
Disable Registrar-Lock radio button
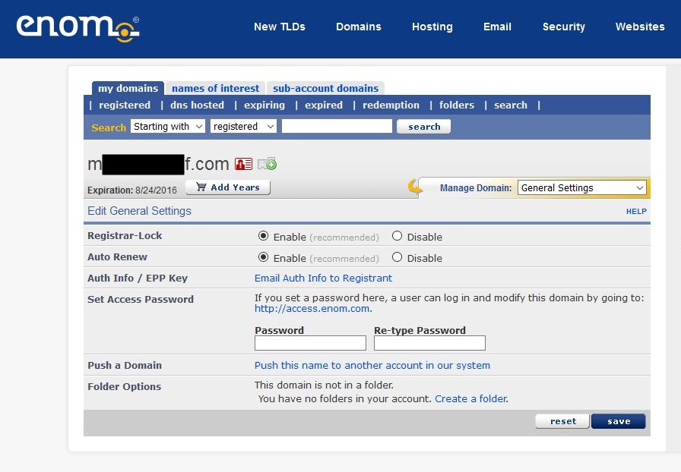click(x=397, y=236)
